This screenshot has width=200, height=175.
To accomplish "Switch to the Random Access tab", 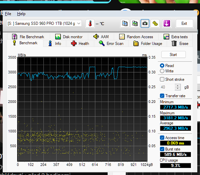I will tap(136, 37).
